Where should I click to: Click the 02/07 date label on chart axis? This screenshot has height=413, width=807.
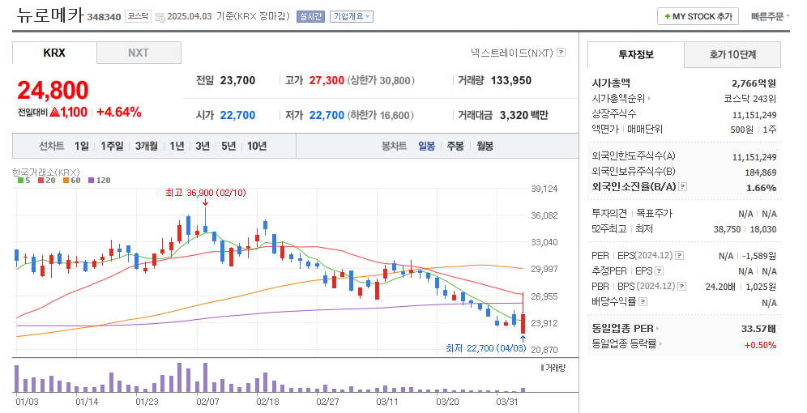tap(207, 402)
